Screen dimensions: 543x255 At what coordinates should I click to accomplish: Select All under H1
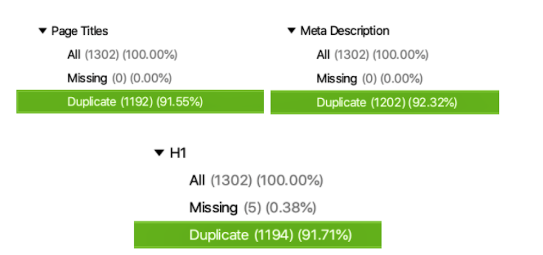click(197, 181)
